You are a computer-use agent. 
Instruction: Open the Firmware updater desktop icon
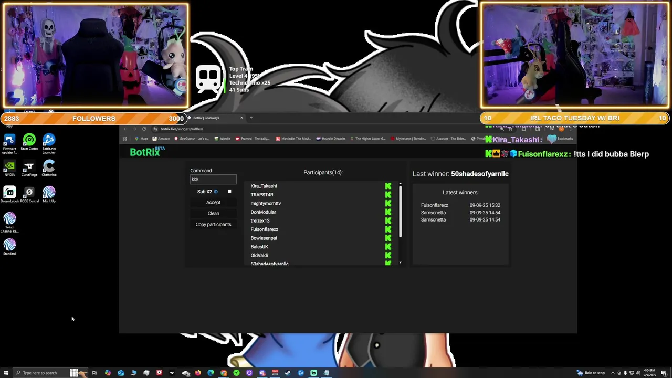pyautogui.click(x=9, y=143)
